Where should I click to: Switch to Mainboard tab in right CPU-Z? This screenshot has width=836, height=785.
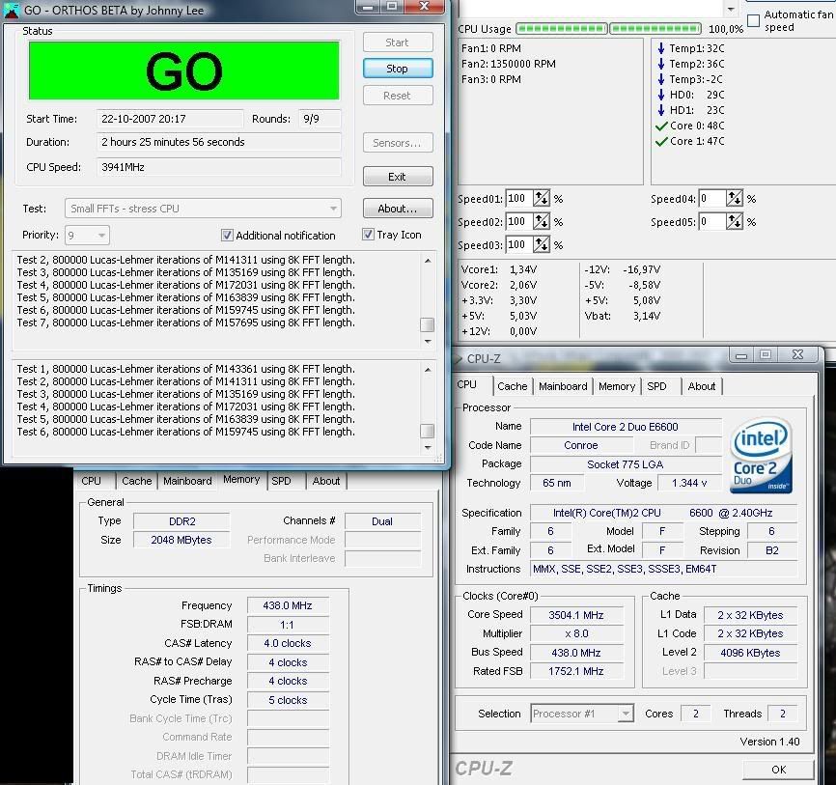click(x=563, y=386)
